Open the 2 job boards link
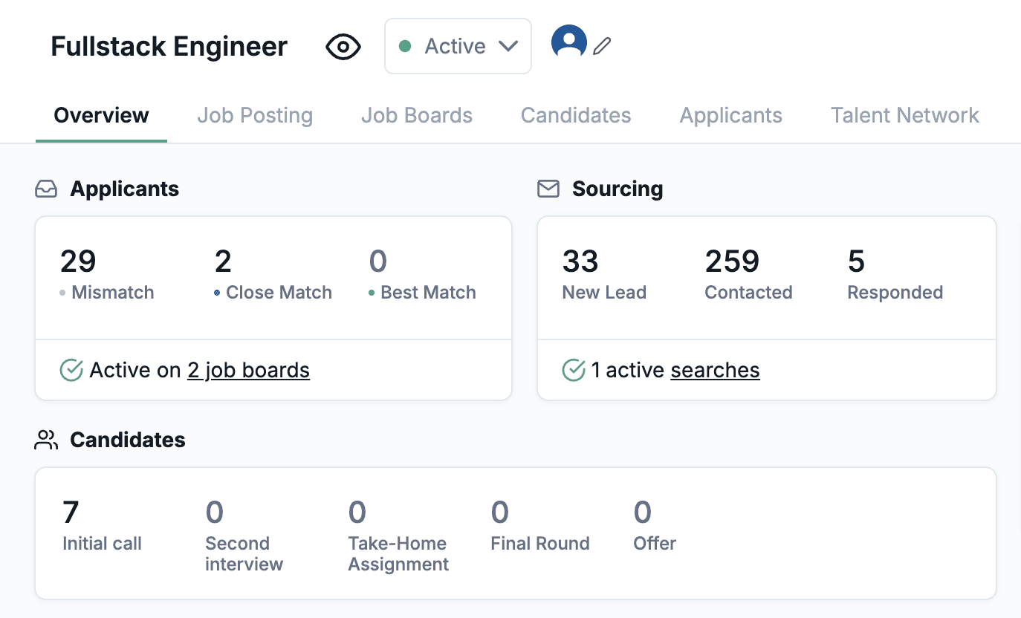Screen dimensions: 1021x618 point(248,370)
